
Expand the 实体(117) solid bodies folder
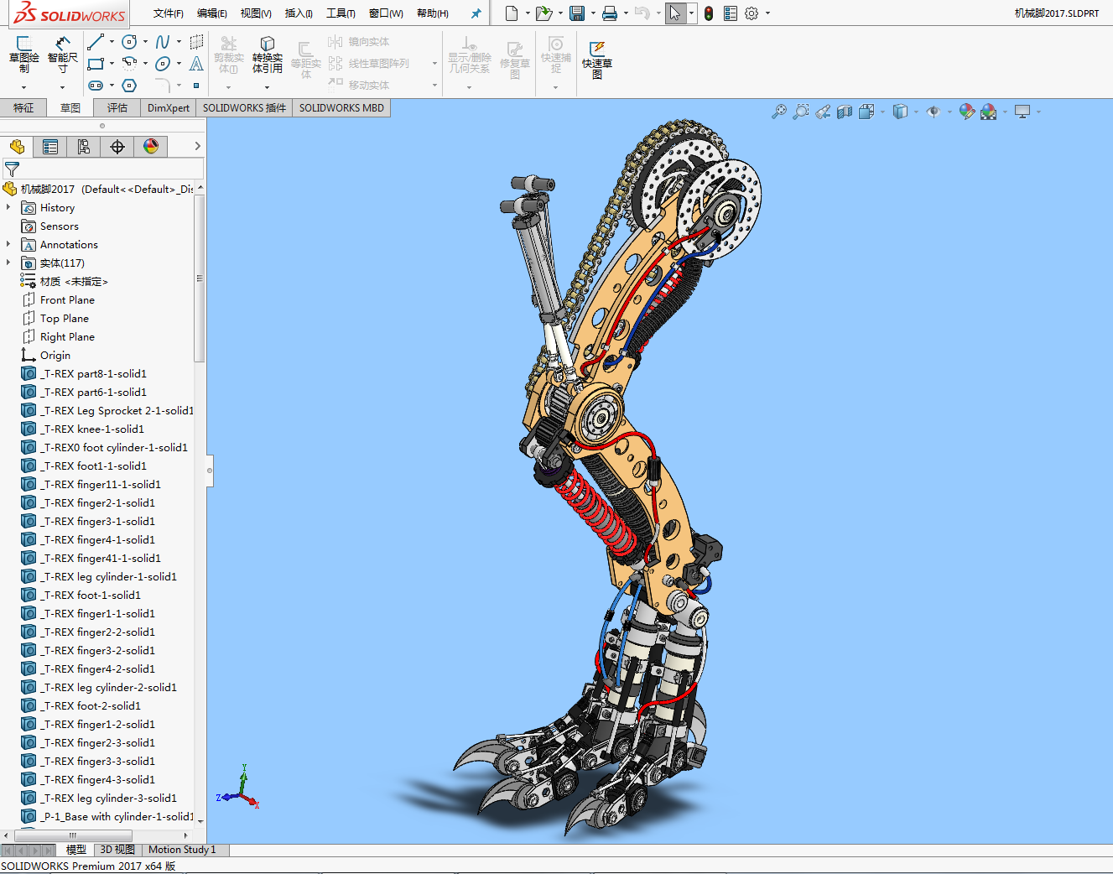[x=8, y=263]
